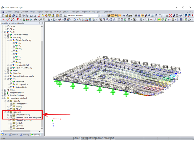Expand the Hlavní vnitřní síly node

coord(8,65)
